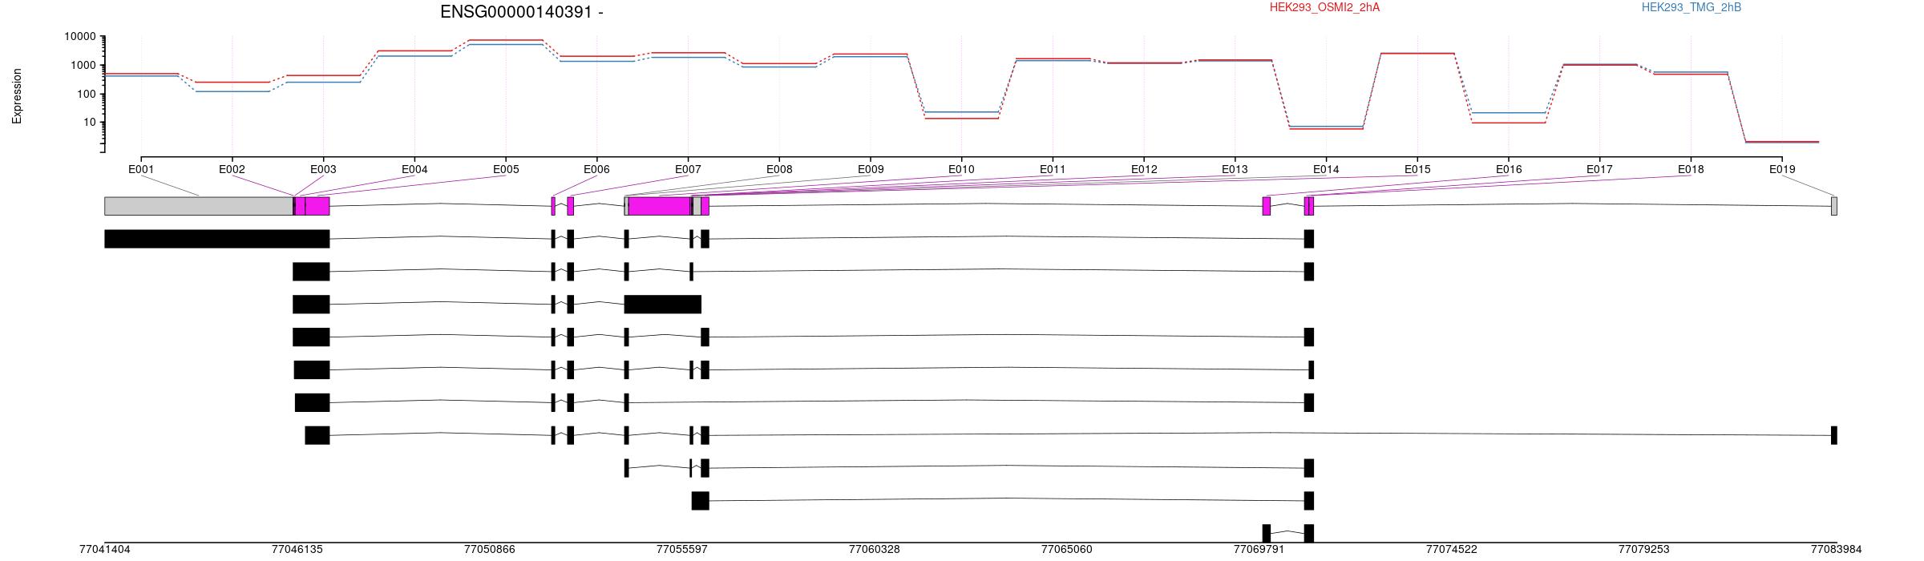Click the E009 exon bin label
The width and height of the screenshot is (1924, 561).
coord(871,169)
